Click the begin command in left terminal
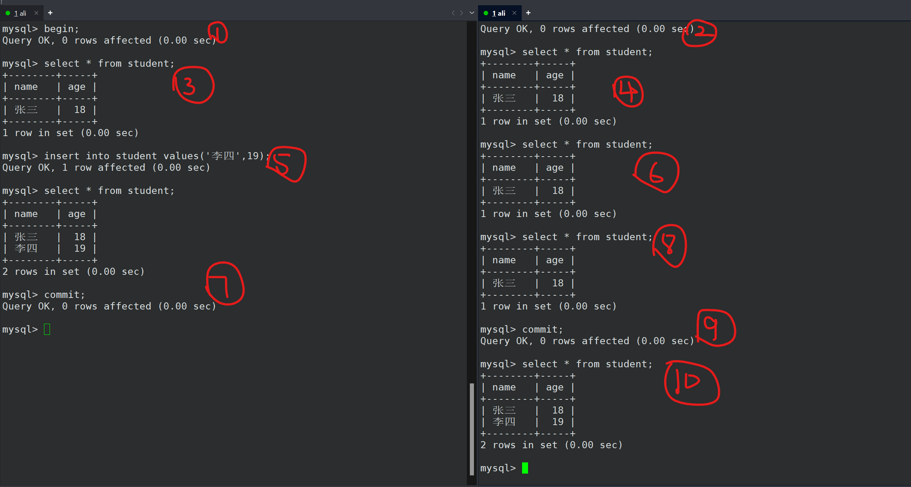 [x=61, y=29]
